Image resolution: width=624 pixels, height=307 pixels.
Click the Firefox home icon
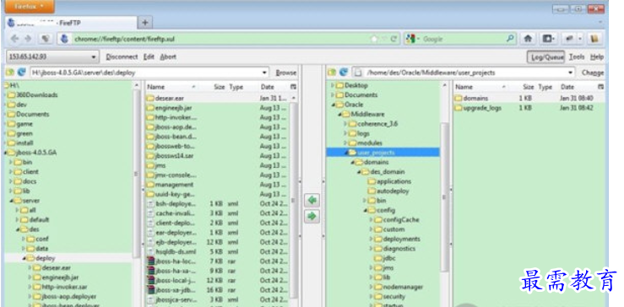528,39
